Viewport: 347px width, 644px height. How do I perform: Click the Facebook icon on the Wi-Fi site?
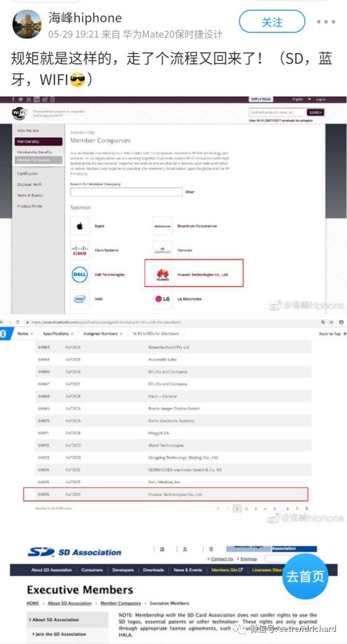[x=13, y=99]
